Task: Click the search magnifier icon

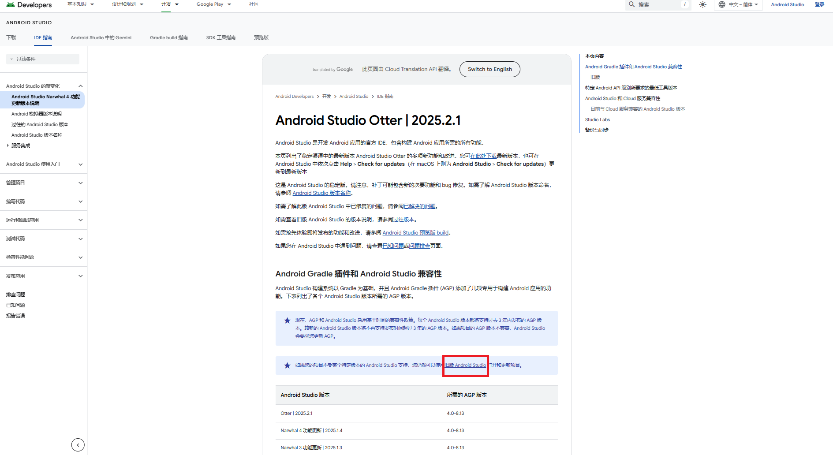Action: (631, 4)
